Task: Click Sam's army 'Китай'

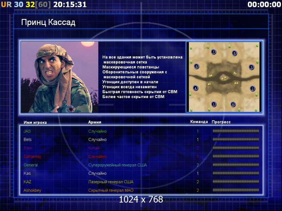Action: (94, 148)
